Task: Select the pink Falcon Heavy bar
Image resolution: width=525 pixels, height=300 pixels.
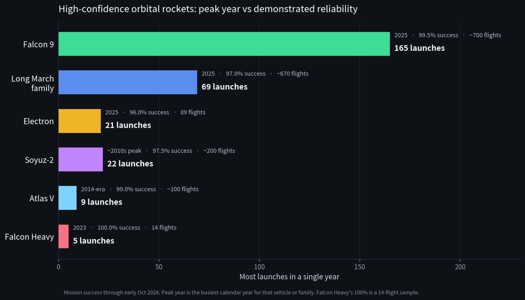Action: (64, 236)
